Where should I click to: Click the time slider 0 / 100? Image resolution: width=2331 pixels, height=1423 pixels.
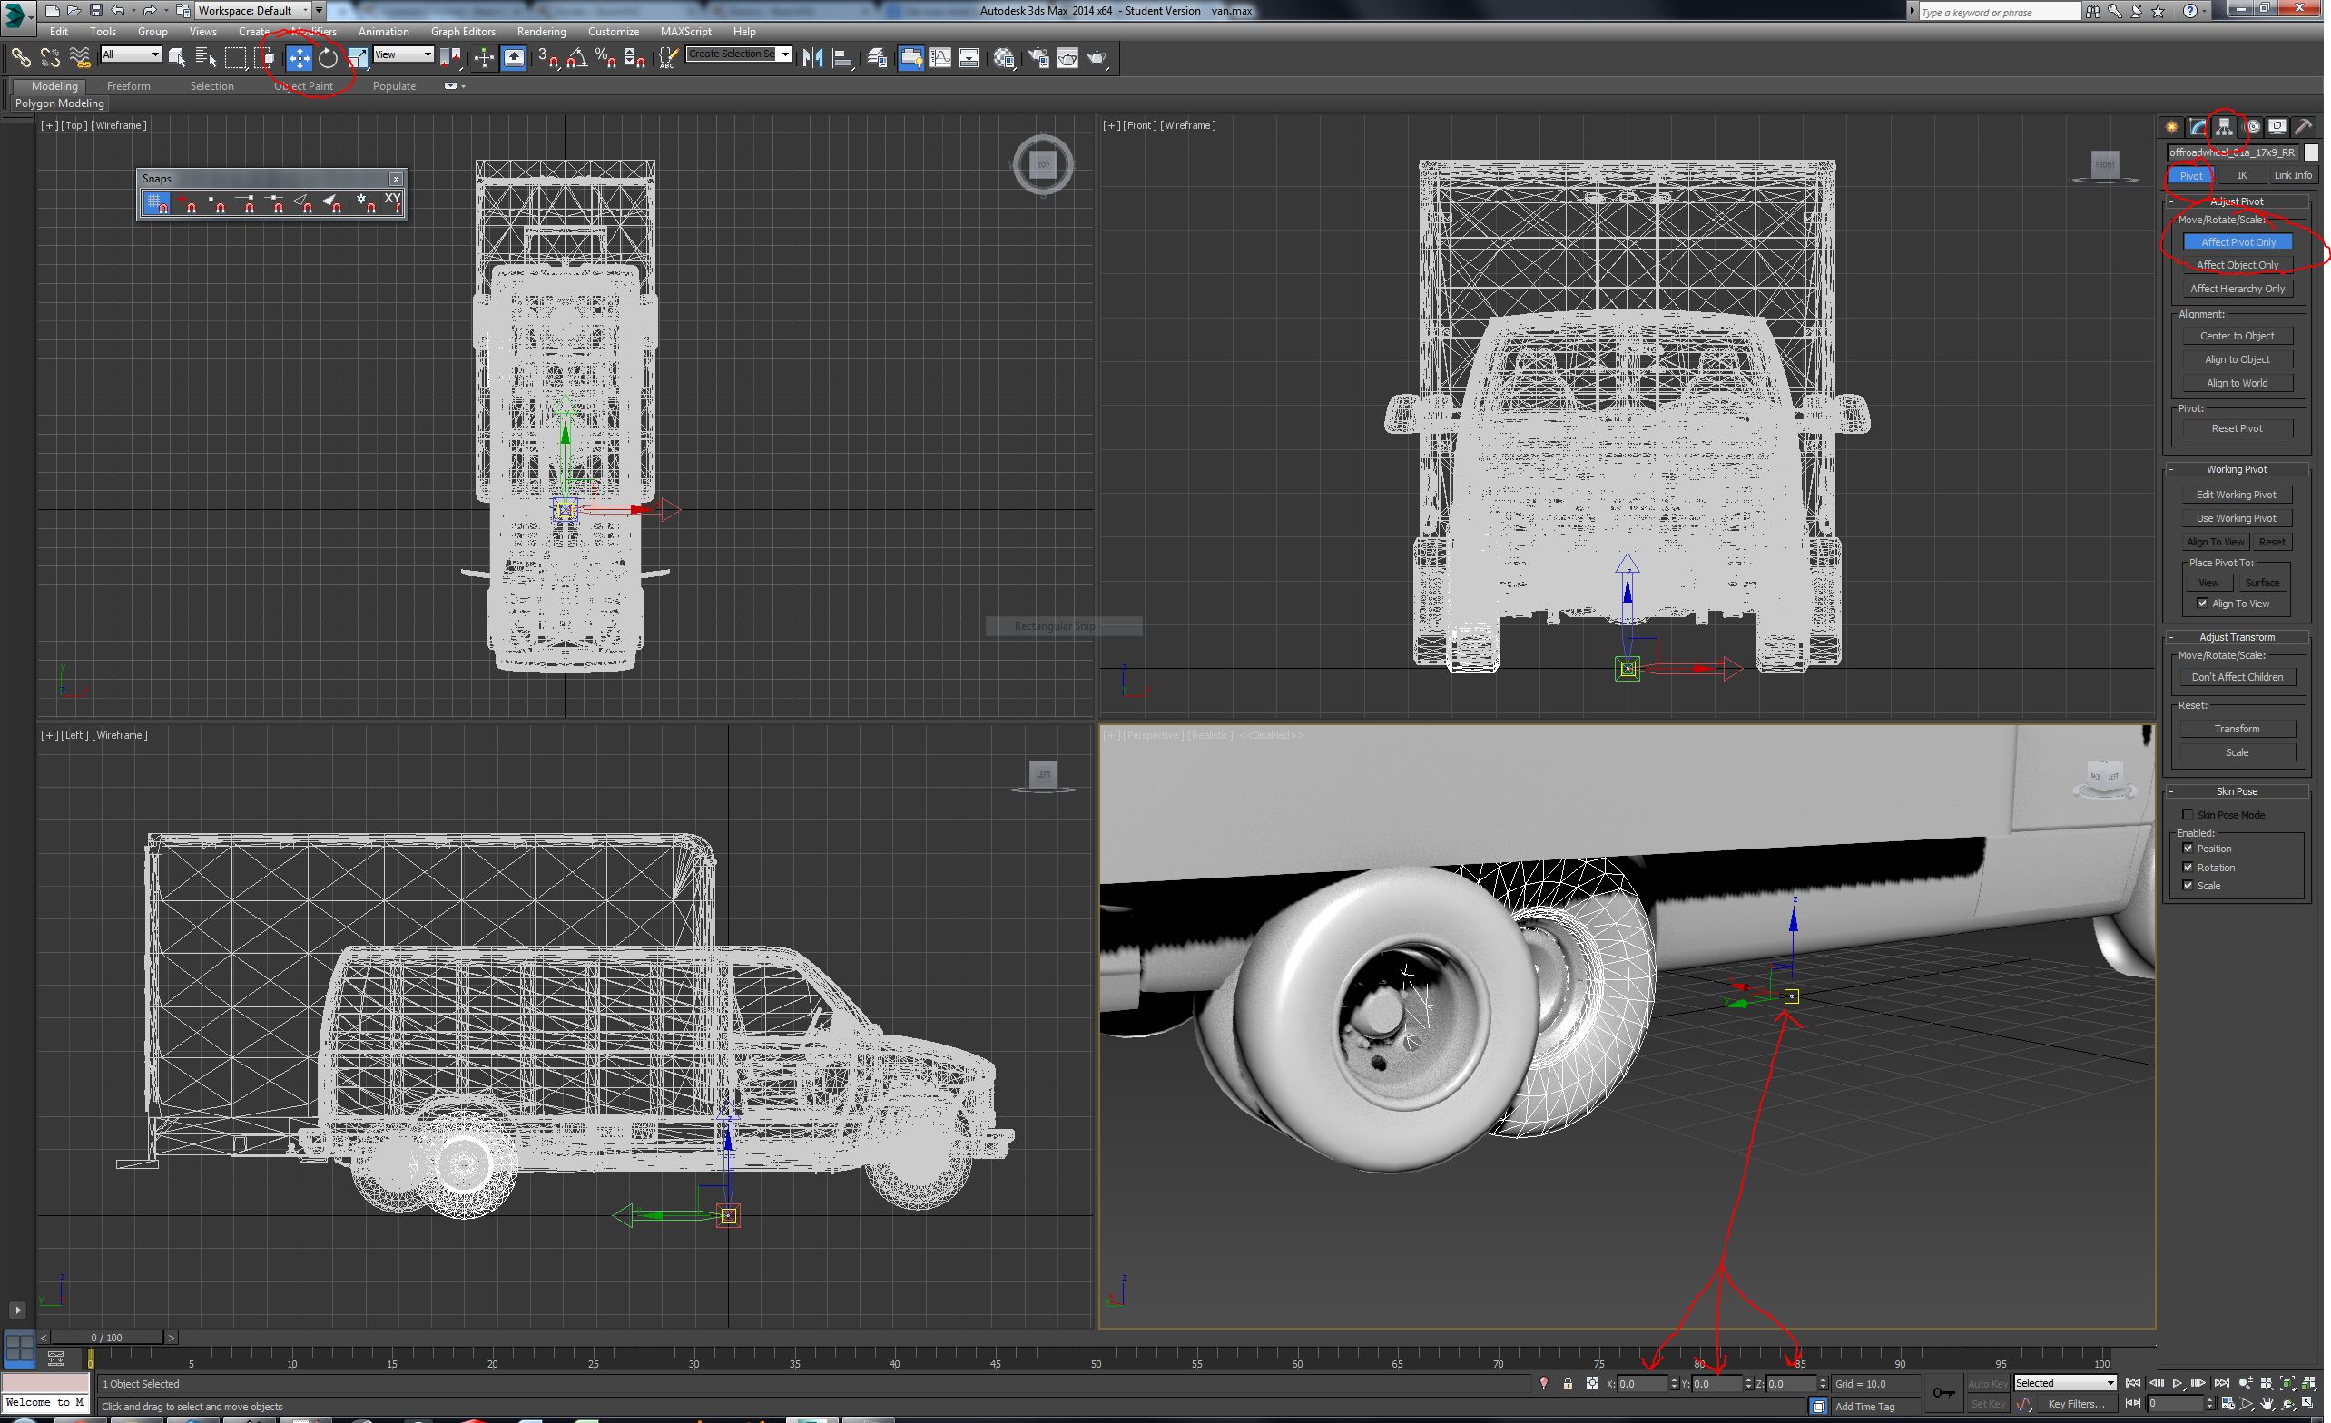(x=107, y=1338)
